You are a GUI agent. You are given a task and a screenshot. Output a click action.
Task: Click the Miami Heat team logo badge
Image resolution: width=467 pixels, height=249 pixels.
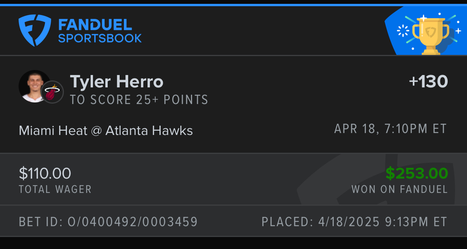click(x=52, y=92)
